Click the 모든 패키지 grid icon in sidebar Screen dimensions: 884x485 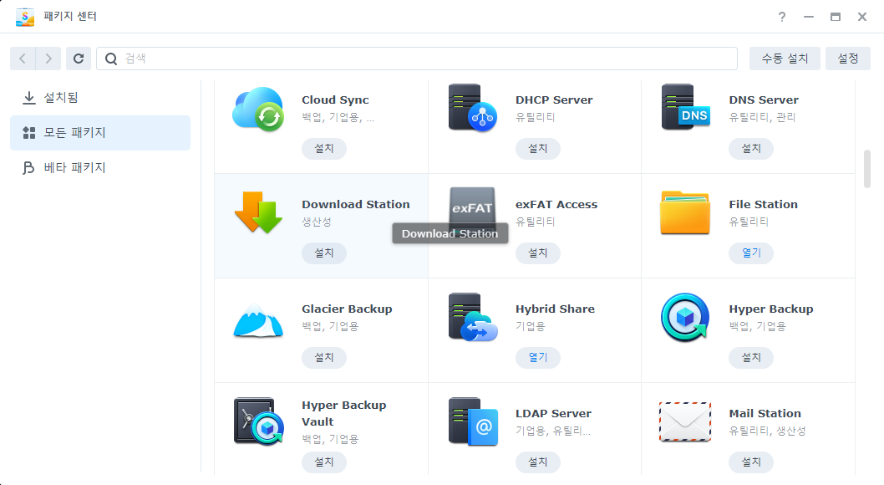coord(28,132)
